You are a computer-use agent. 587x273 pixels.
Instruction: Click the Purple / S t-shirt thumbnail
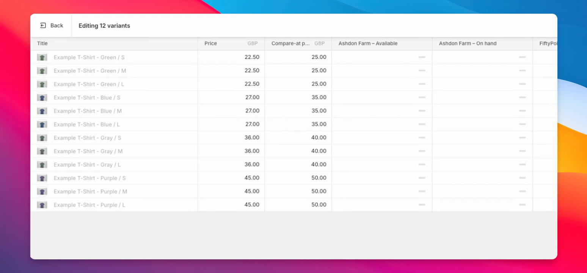(x=42, y=178)
